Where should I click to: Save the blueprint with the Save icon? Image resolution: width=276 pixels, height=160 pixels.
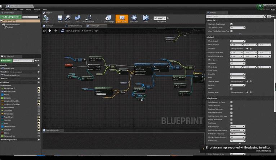pyautogui.click(x=60, y=18)
